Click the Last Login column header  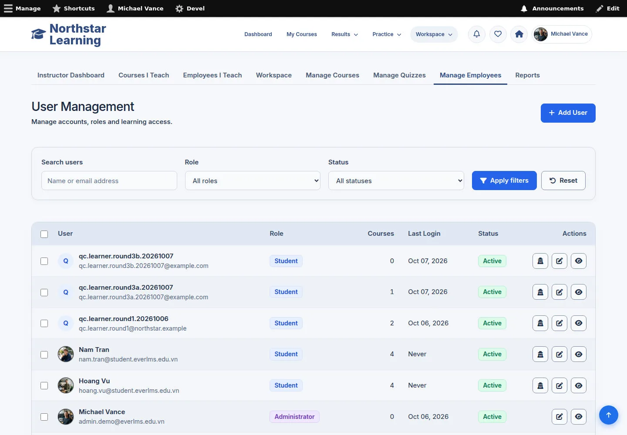[x=424, y=234]
